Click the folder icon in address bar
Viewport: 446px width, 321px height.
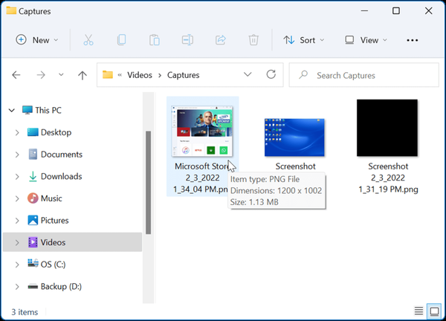click(x=108, y=75)
